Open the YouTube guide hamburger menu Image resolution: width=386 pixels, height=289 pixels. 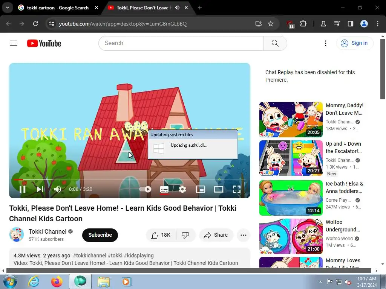coord(14,43)
